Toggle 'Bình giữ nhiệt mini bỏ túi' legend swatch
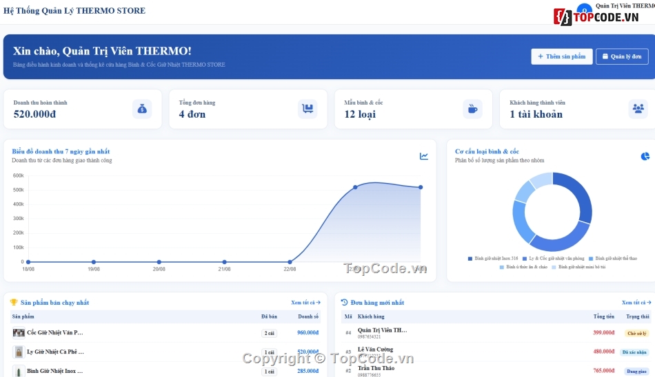This screenshot has height=377, width=655. click(x=554, y=267)
